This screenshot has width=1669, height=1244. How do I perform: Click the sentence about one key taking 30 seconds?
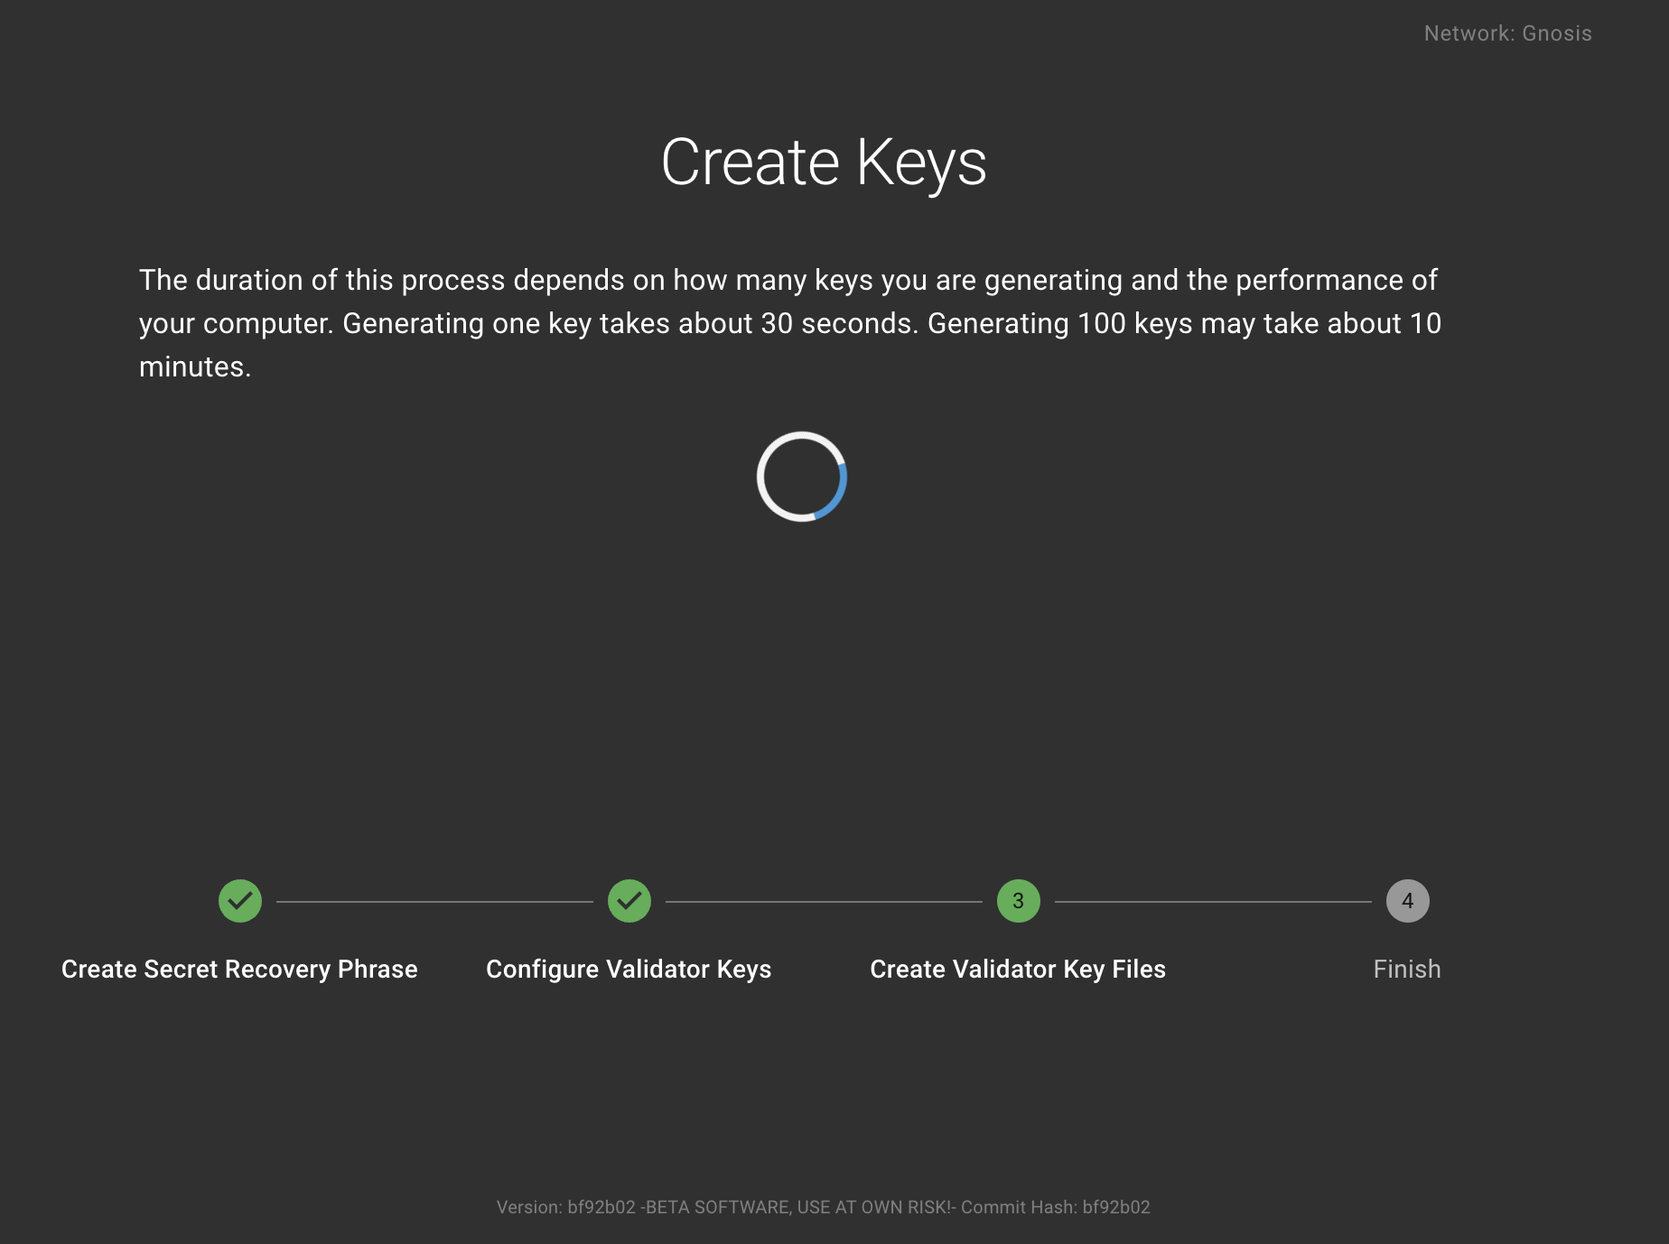630,323
